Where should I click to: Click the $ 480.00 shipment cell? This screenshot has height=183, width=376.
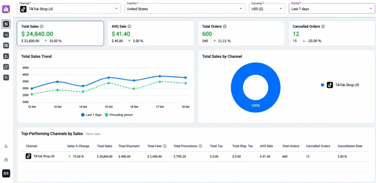pyautogui.click(x=124, y=157)
